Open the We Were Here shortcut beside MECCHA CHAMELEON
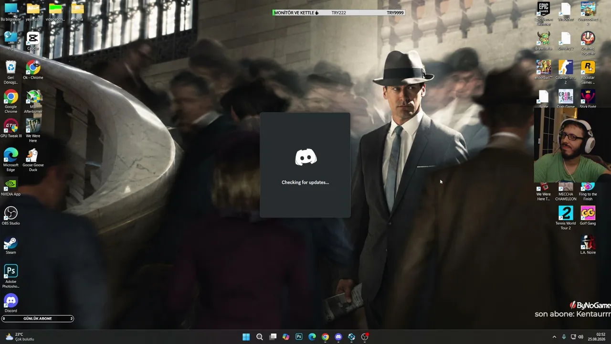This screenshot has height=344, width=611. (x=543, y=193)
